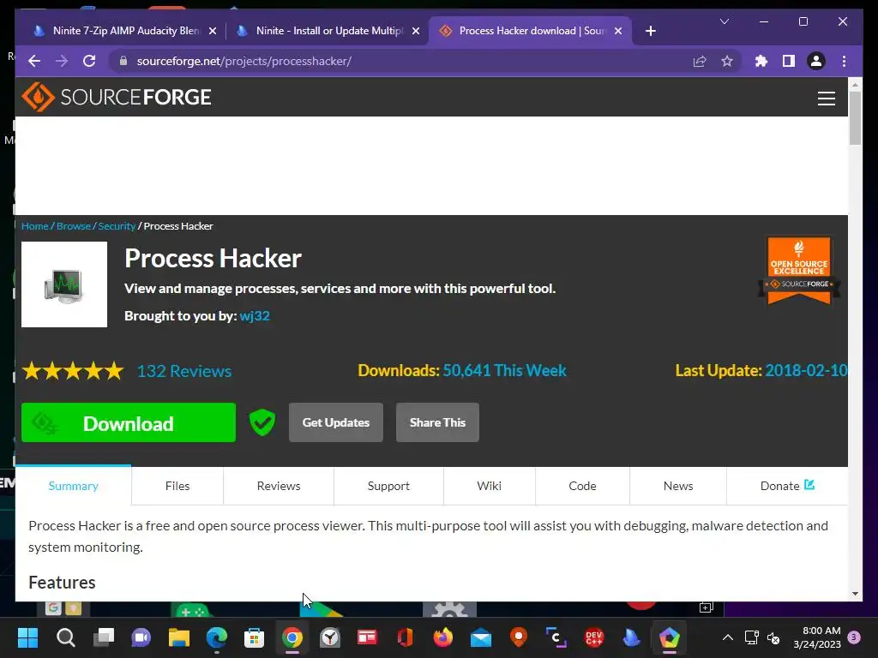Reload the SourceForge page

(89, 61)
